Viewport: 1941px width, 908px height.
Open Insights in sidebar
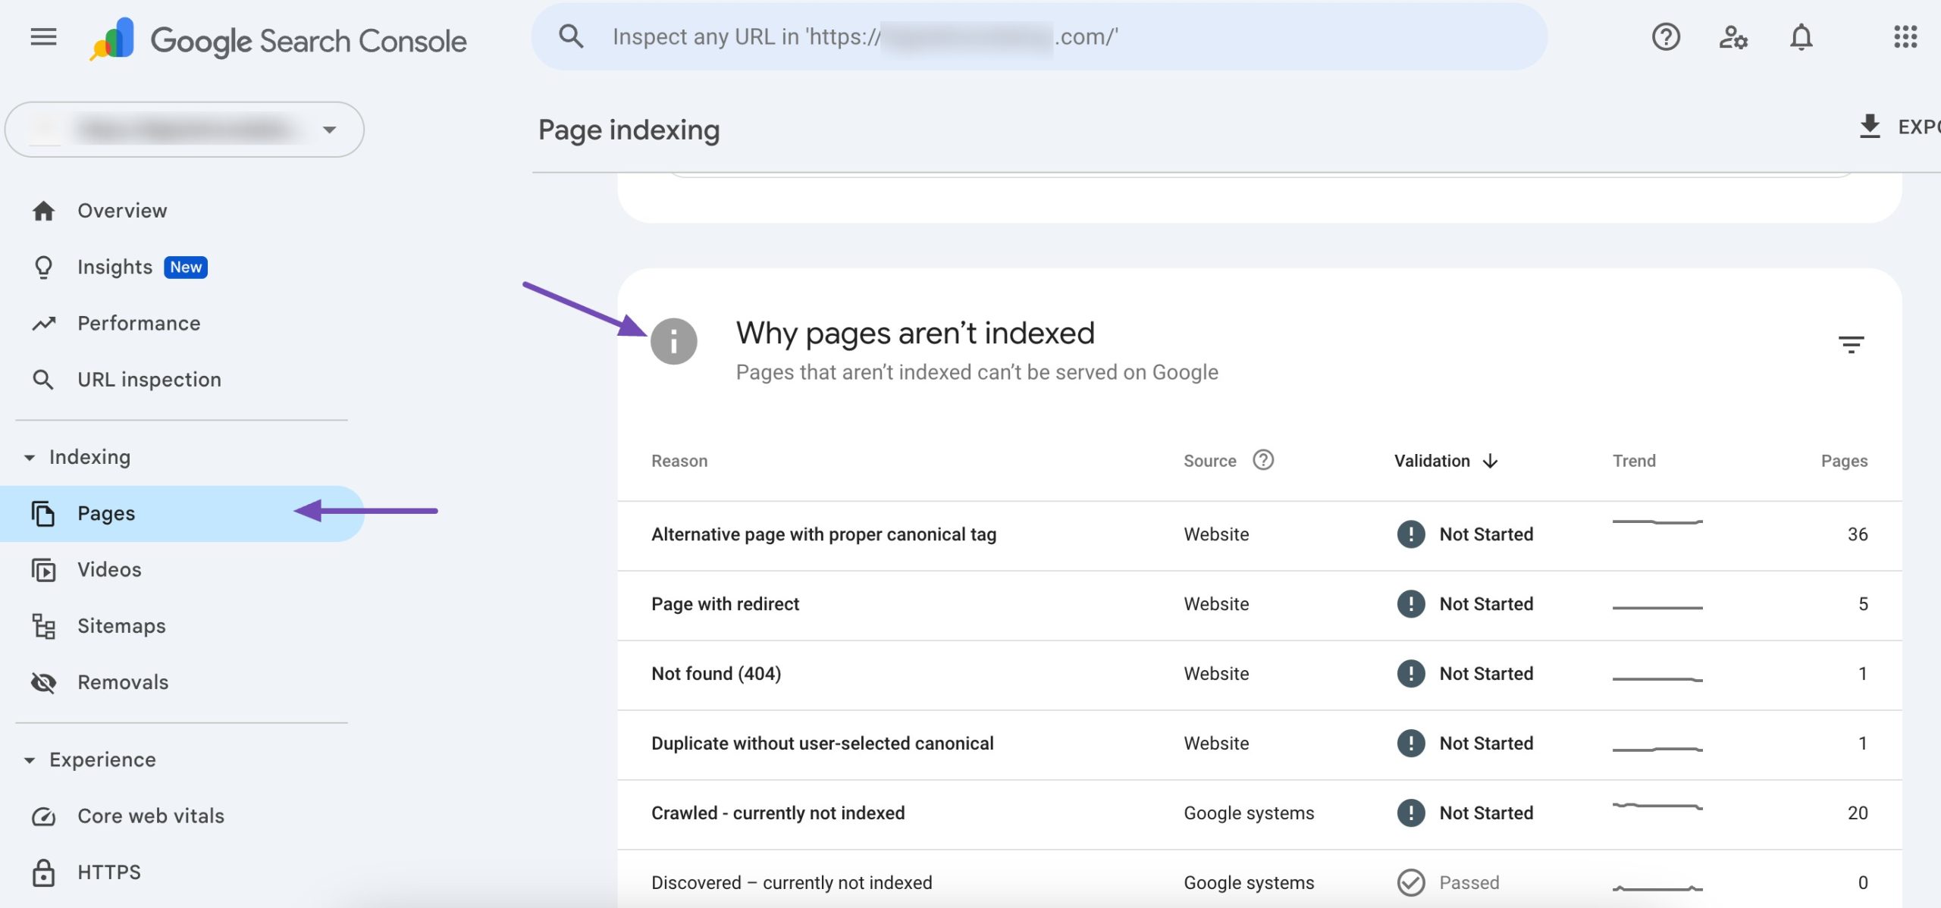[x=114, y=267]
